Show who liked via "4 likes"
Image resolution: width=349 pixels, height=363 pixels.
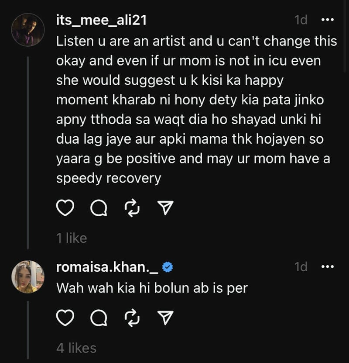click(76, 348)
